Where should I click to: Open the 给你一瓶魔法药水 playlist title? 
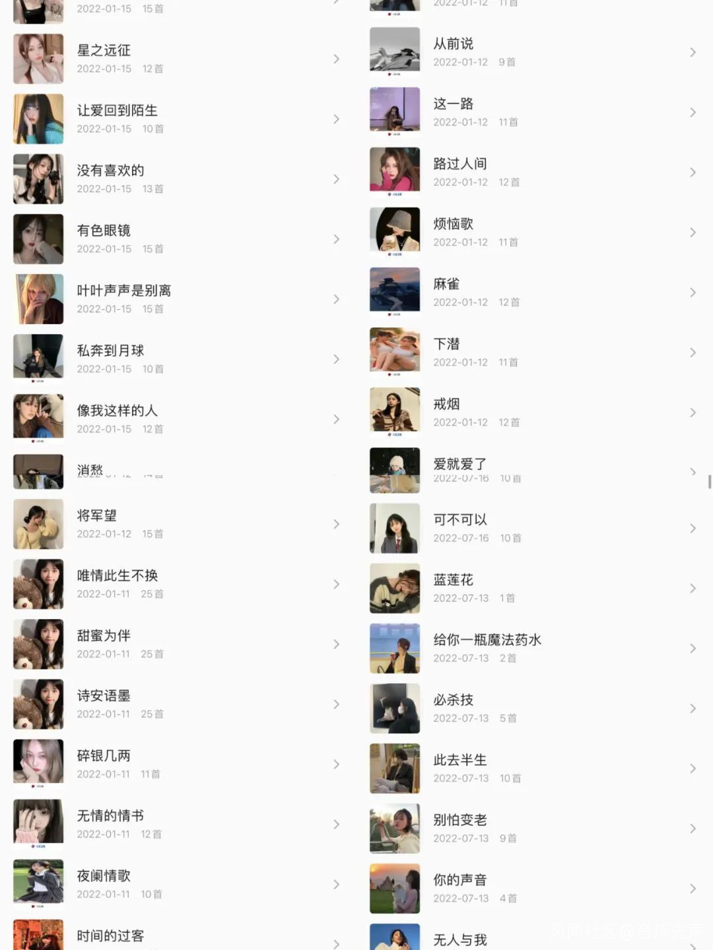pos(487,640)
